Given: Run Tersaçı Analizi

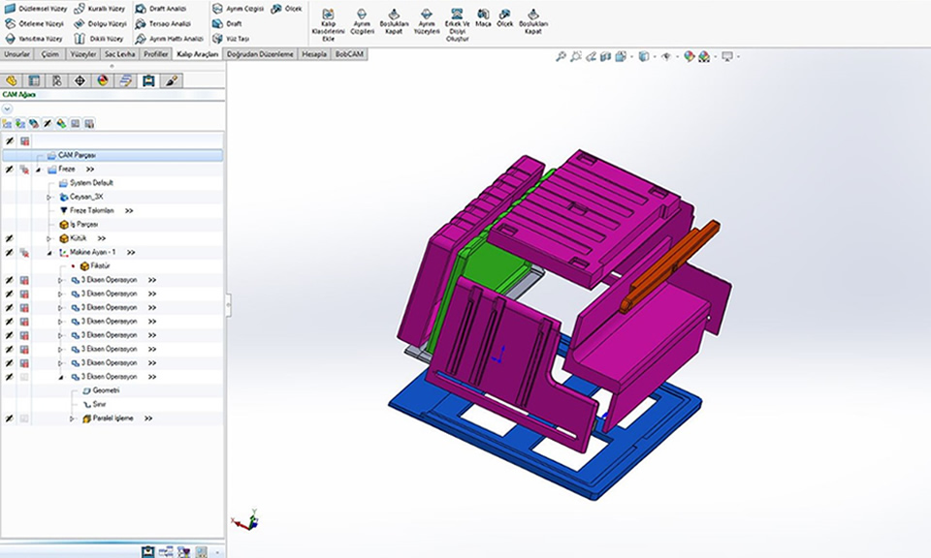Looking at the screenshot, I should pos(163,23).
